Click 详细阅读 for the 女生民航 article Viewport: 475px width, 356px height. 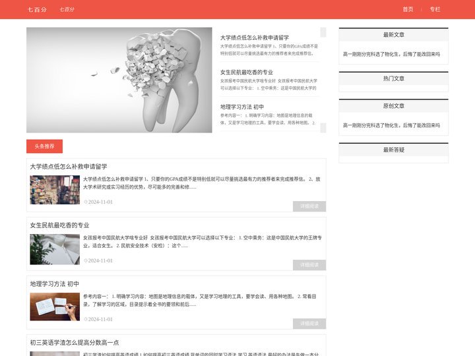coord(309,265)
